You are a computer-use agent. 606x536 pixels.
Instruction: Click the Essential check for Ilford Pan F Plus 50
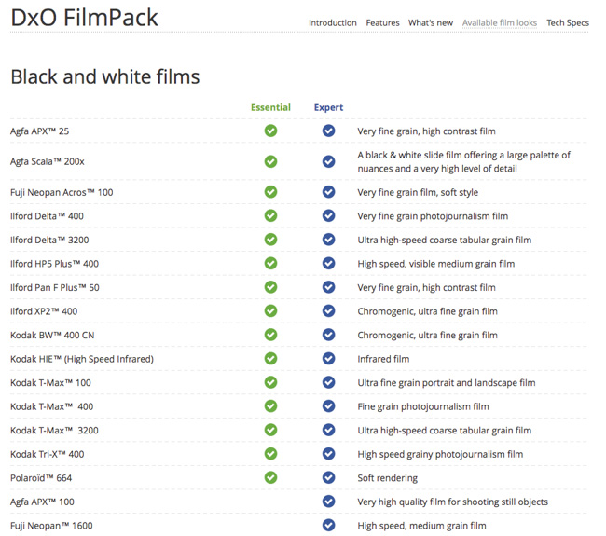[x=270, y=287]
